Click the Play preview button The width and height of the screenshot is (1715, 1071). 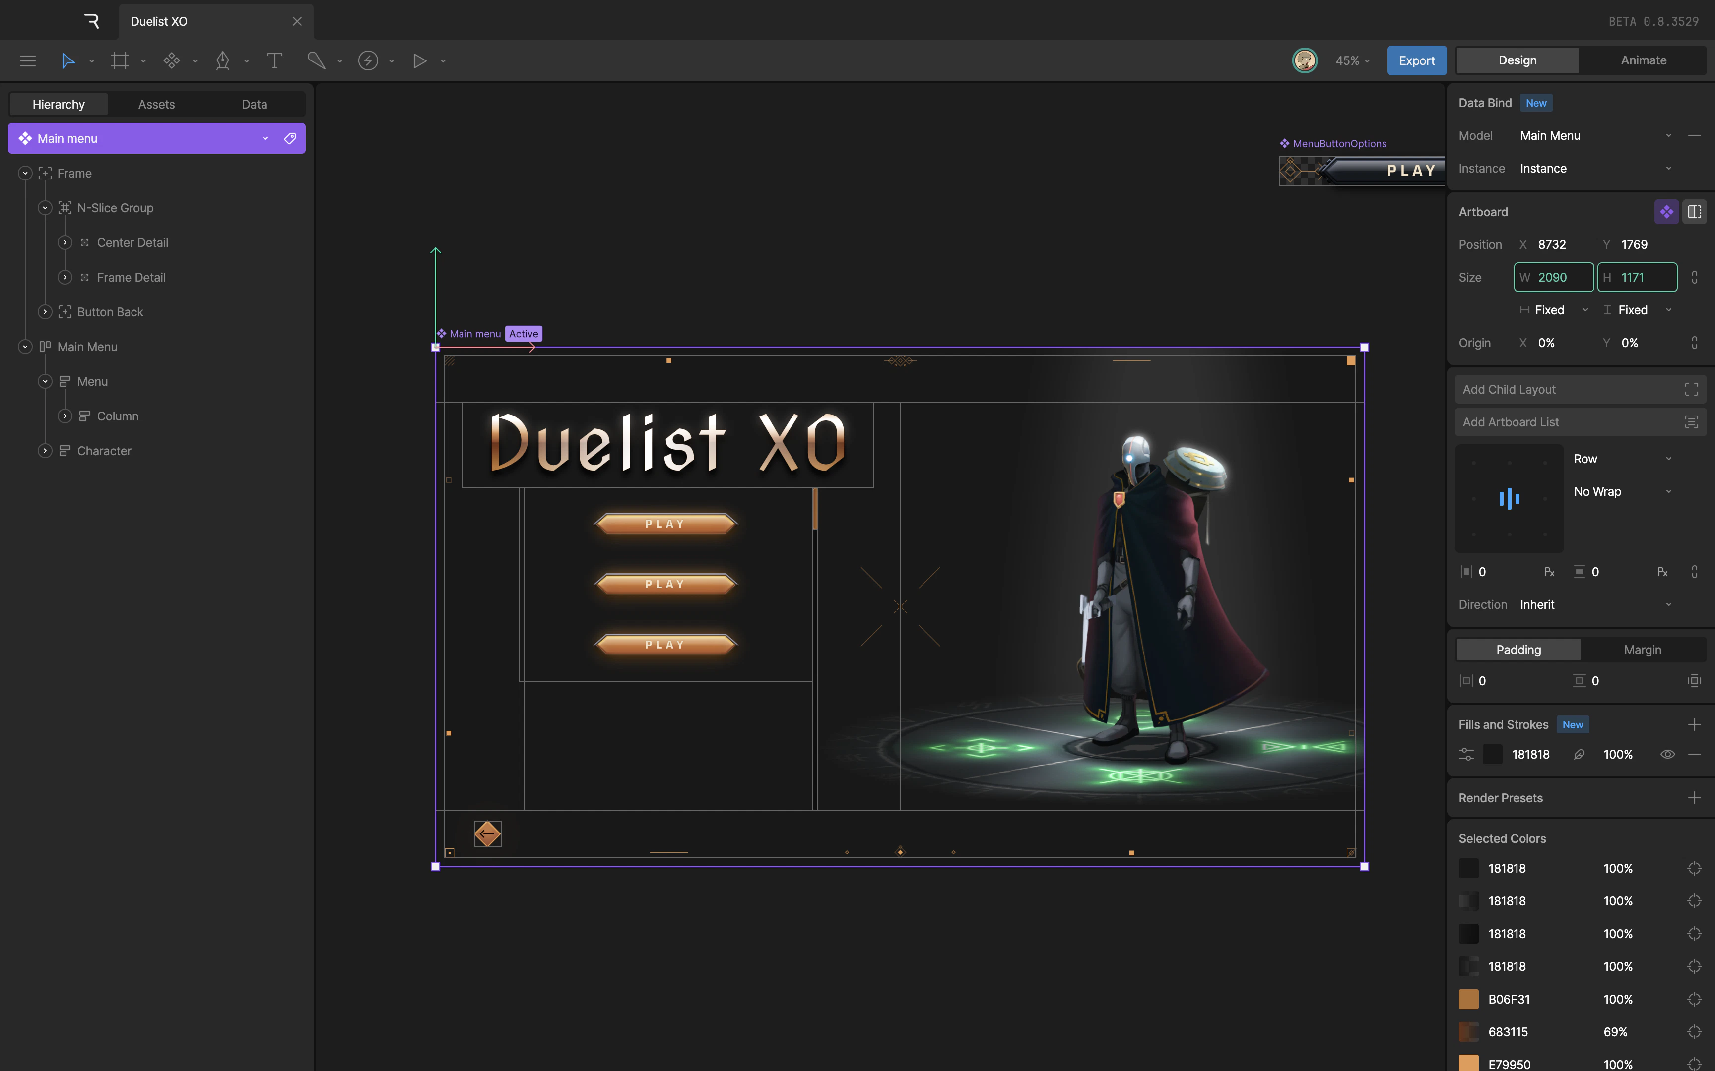419,61
